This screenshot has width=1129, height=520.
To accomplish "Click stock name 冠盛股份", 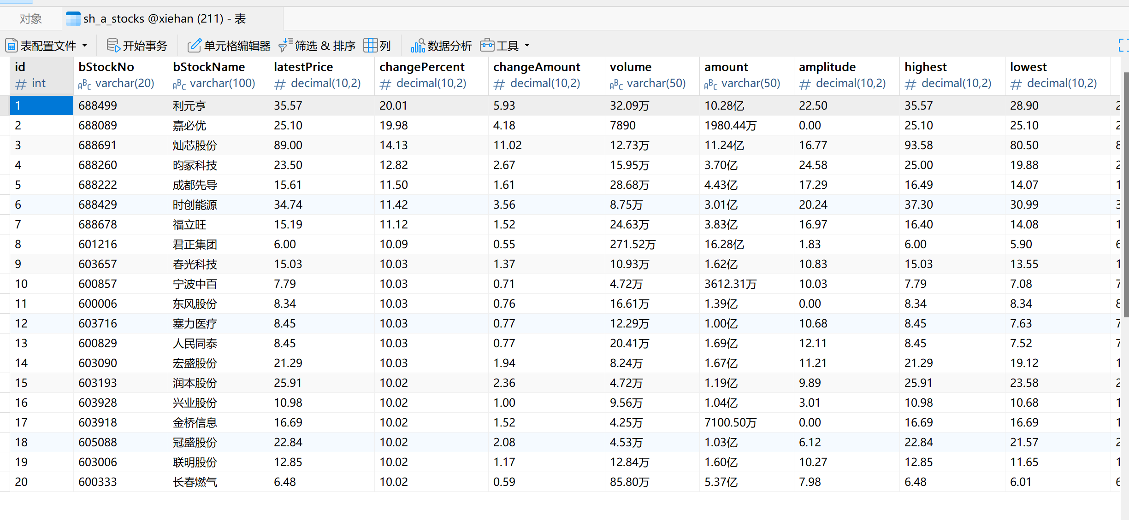I will pos(195,442).
